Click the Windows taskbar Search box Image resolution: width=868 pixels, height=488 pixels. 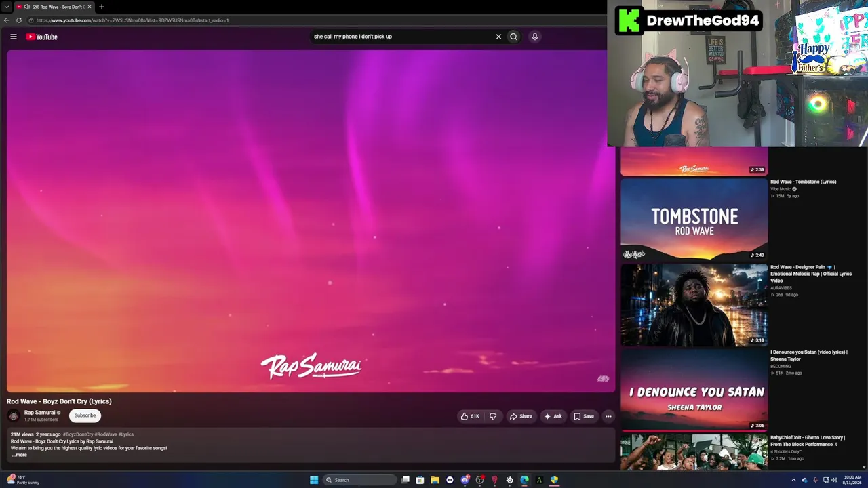coord(358,480)
